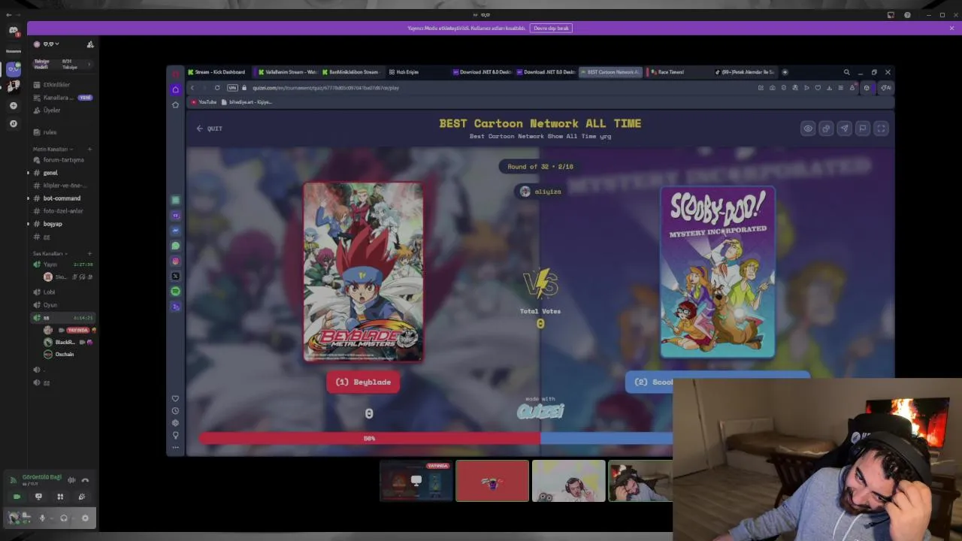Click the noise suppression waveform icon
This screenshot has width=962, height=541.
point(71,480)
